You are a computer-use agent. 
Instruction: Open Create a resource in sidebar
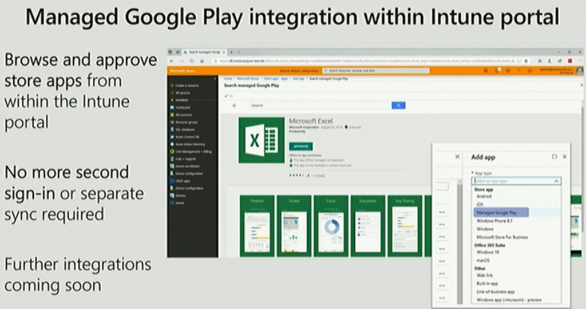[x=185, y=86]
